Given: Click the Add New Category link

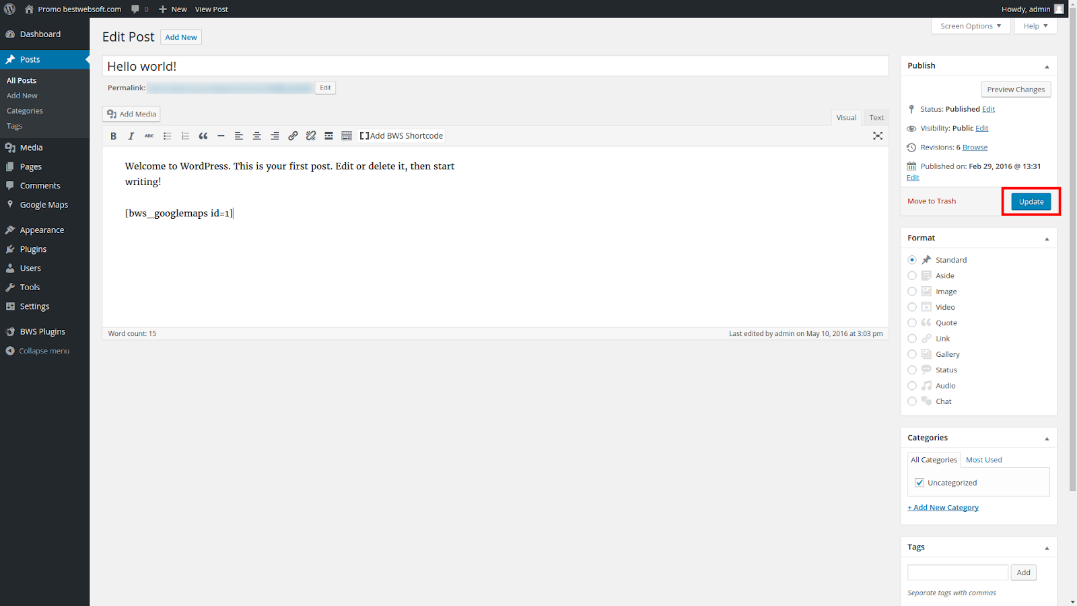Looking at the screenshot, I should coord(943,508).
